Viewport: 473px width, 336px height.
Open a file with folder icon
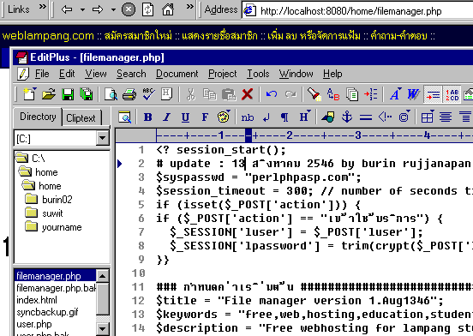coord(49,94)
